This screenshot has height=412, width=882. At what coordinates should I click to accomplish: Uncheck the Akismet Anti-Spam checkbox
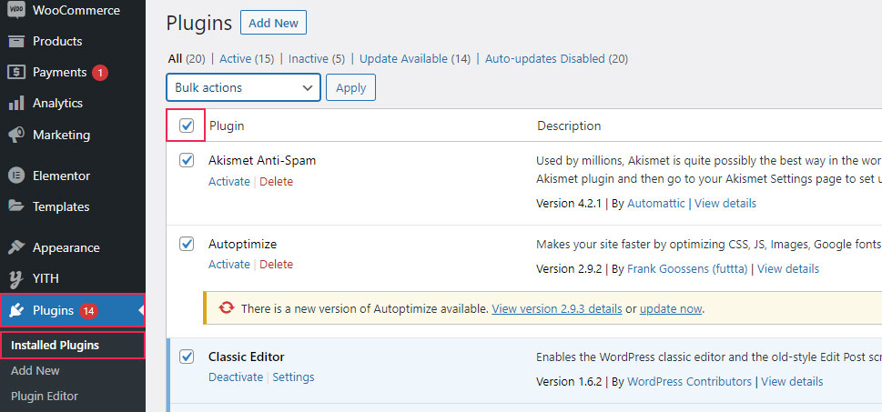point(187,160)
